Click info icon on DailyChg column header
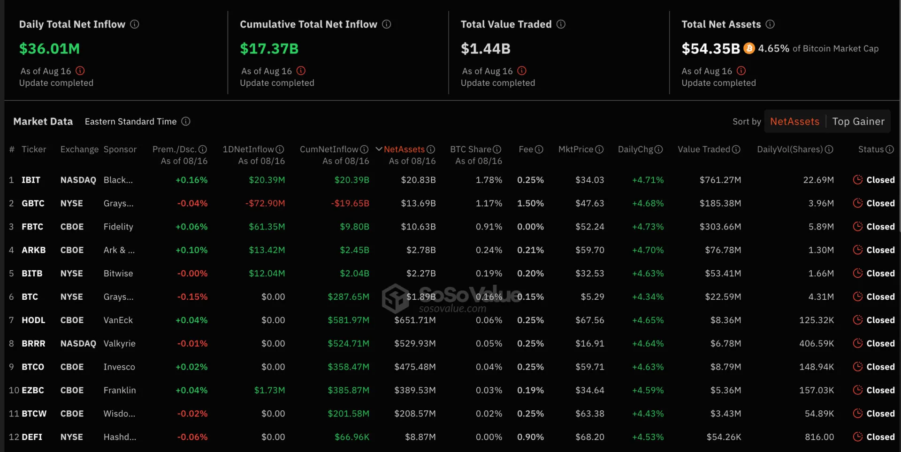Screen dimensions: 901x452 pos(659,149)
